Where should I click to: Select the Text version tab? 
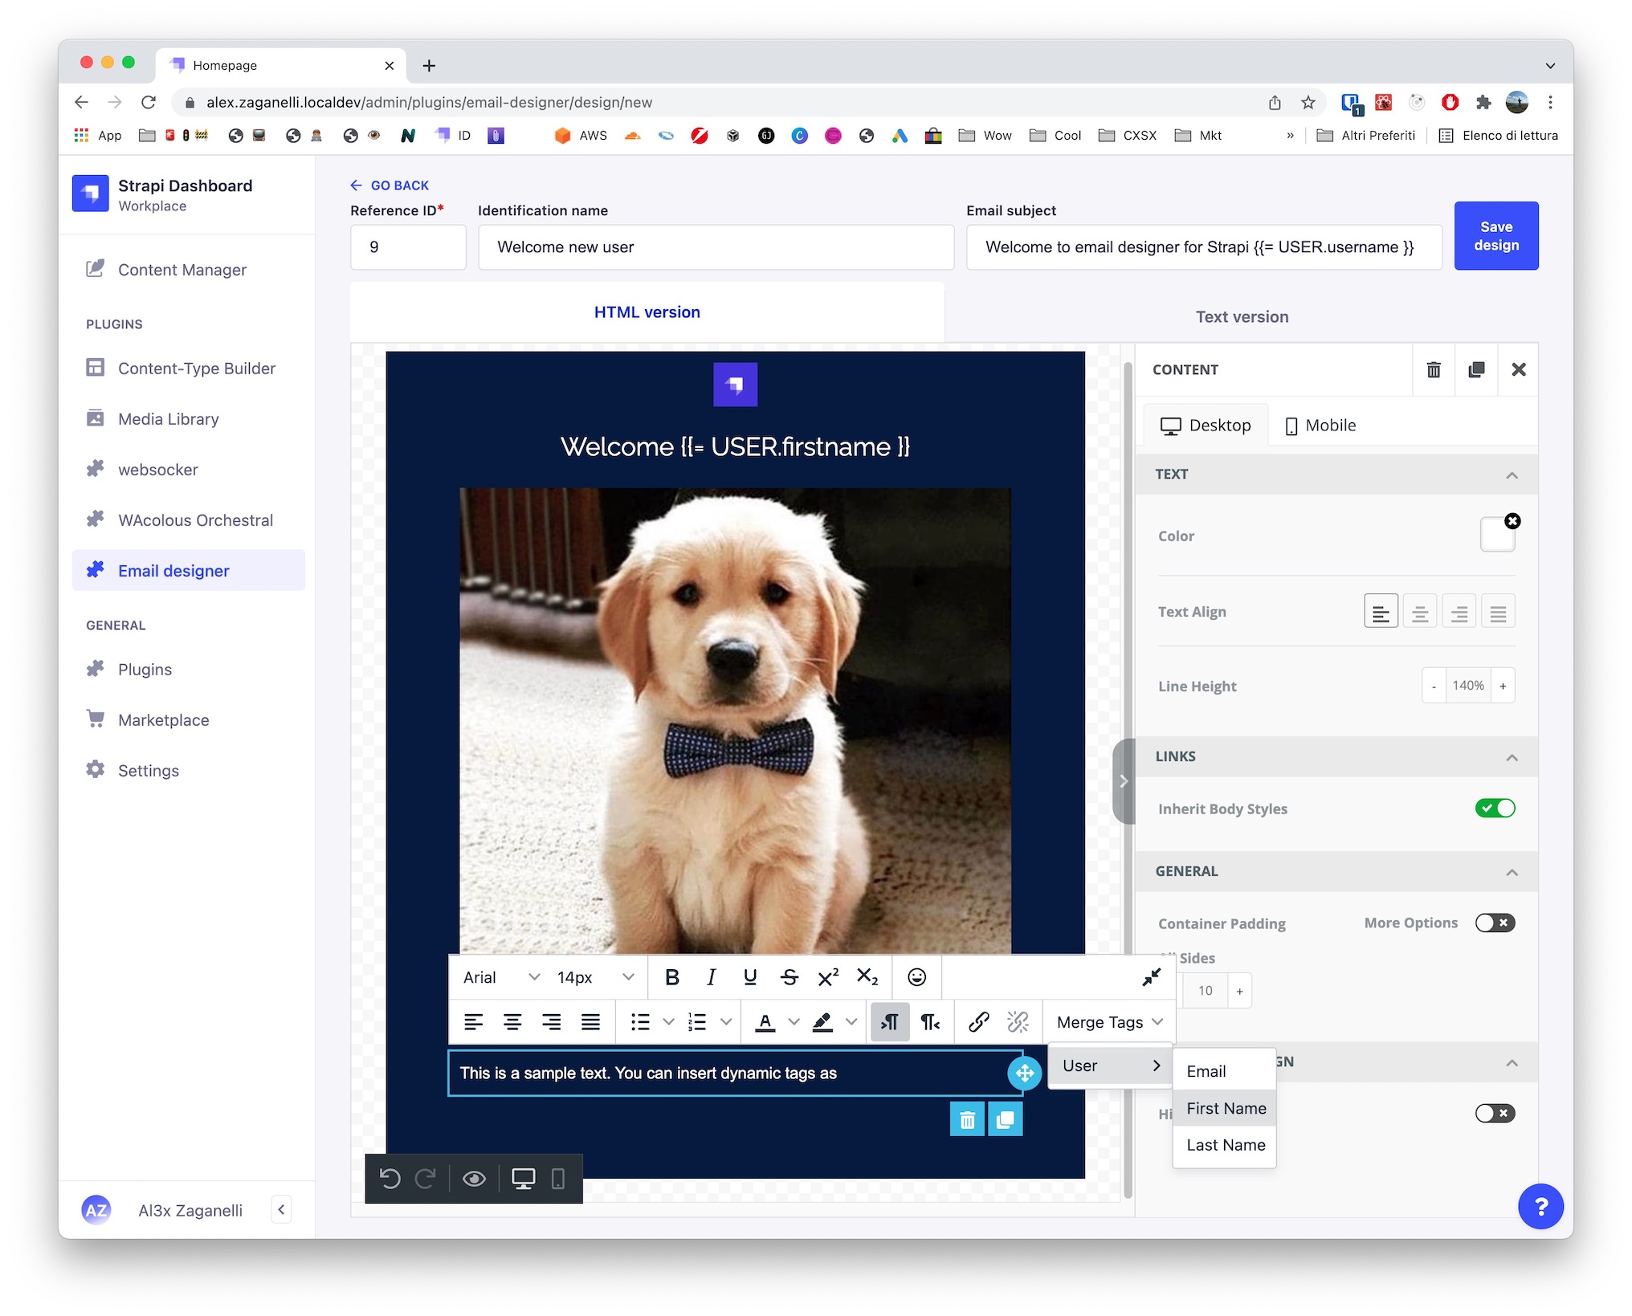(1241, 316)
